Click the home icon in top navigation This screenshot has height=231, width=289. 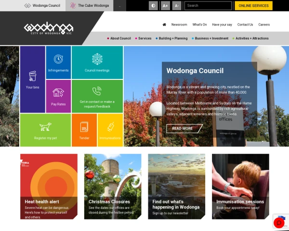164,25
